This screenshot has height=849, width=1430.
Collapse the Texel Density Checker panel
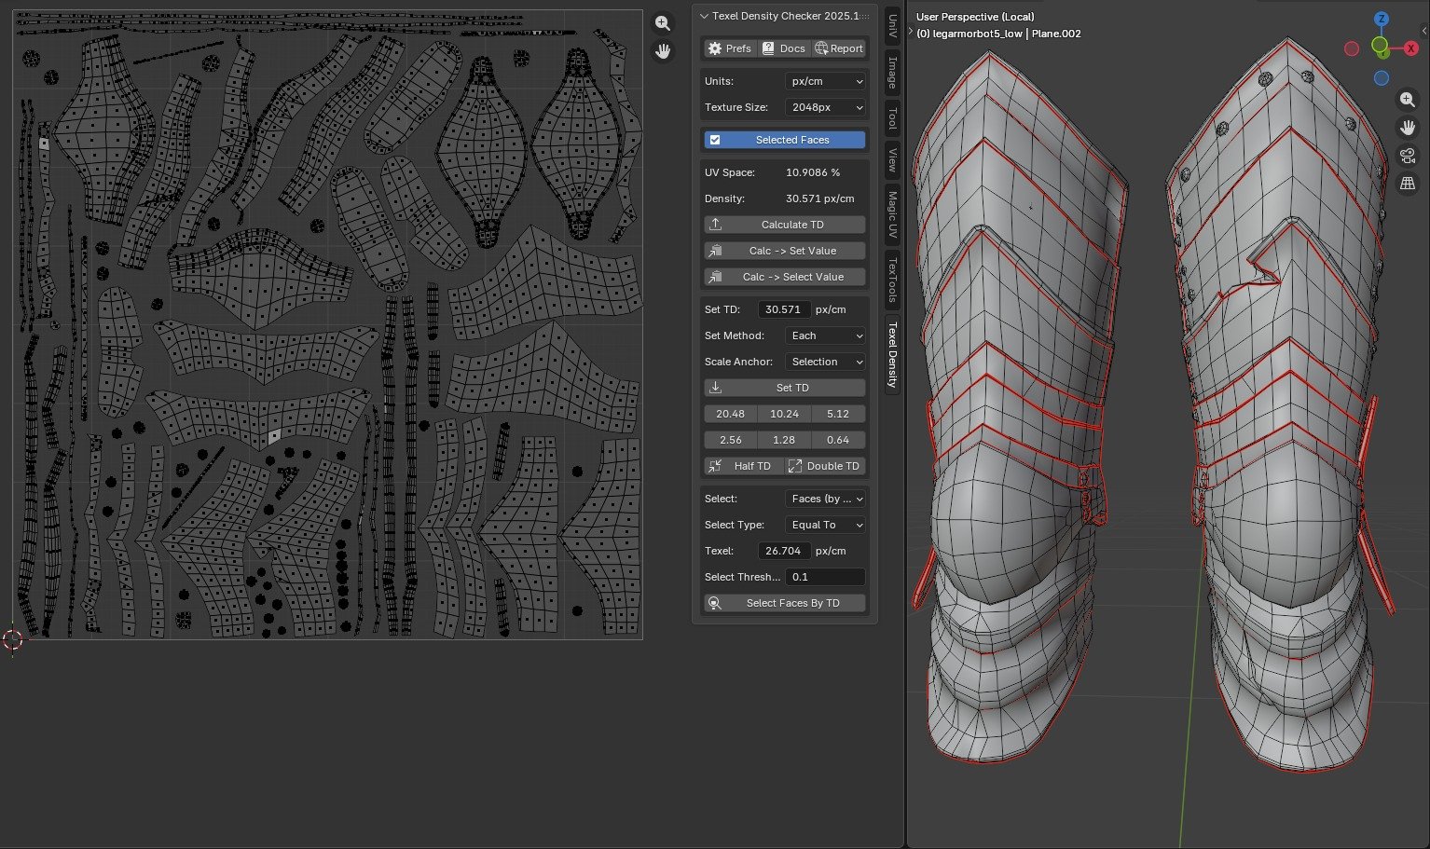(704, 16)
